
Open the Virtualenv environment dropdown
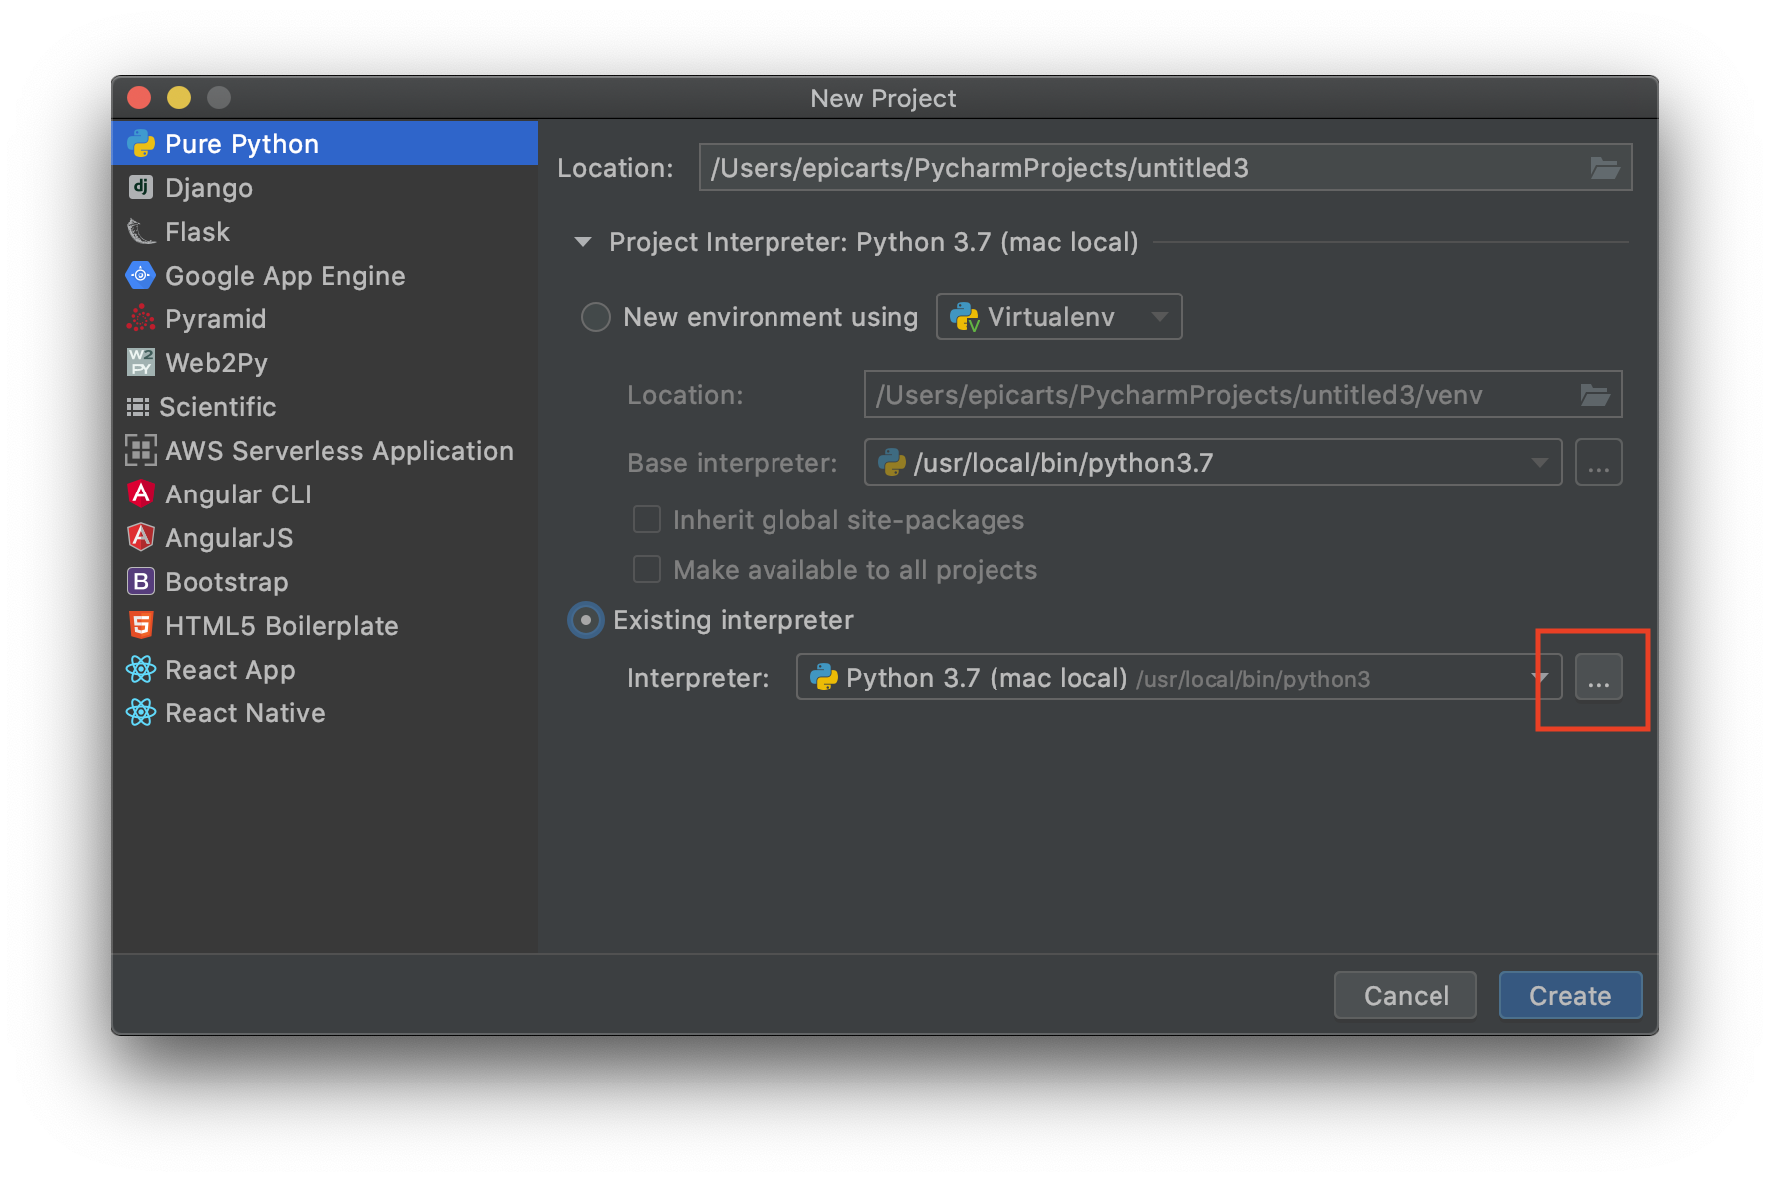point(1058,317)
